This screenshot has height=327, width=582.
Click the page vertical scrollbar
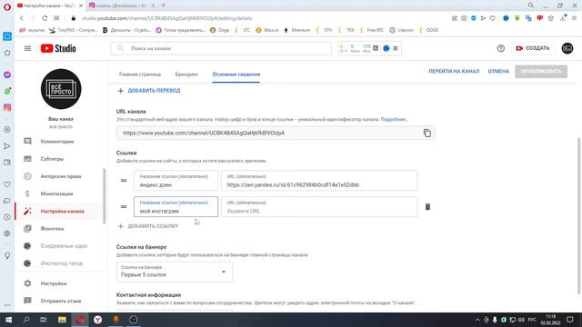coord(579,216)
